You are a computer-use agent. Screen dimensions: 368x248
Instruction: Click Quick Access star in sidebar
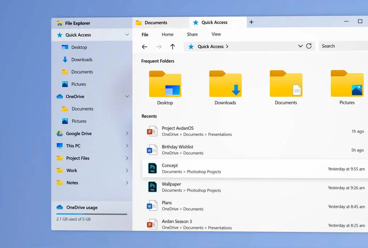click(x=59, y=35)
